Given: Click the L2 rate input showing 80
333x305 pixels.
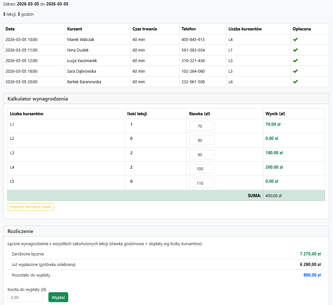Looking at the screenshot, I should 202,140.
